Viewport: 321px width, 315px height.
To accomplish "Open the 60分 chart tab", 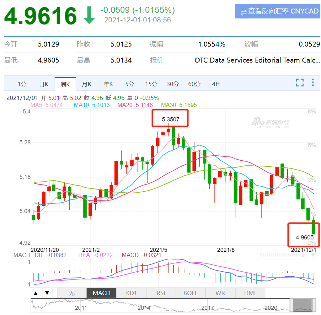I will (x=194, y=84).
